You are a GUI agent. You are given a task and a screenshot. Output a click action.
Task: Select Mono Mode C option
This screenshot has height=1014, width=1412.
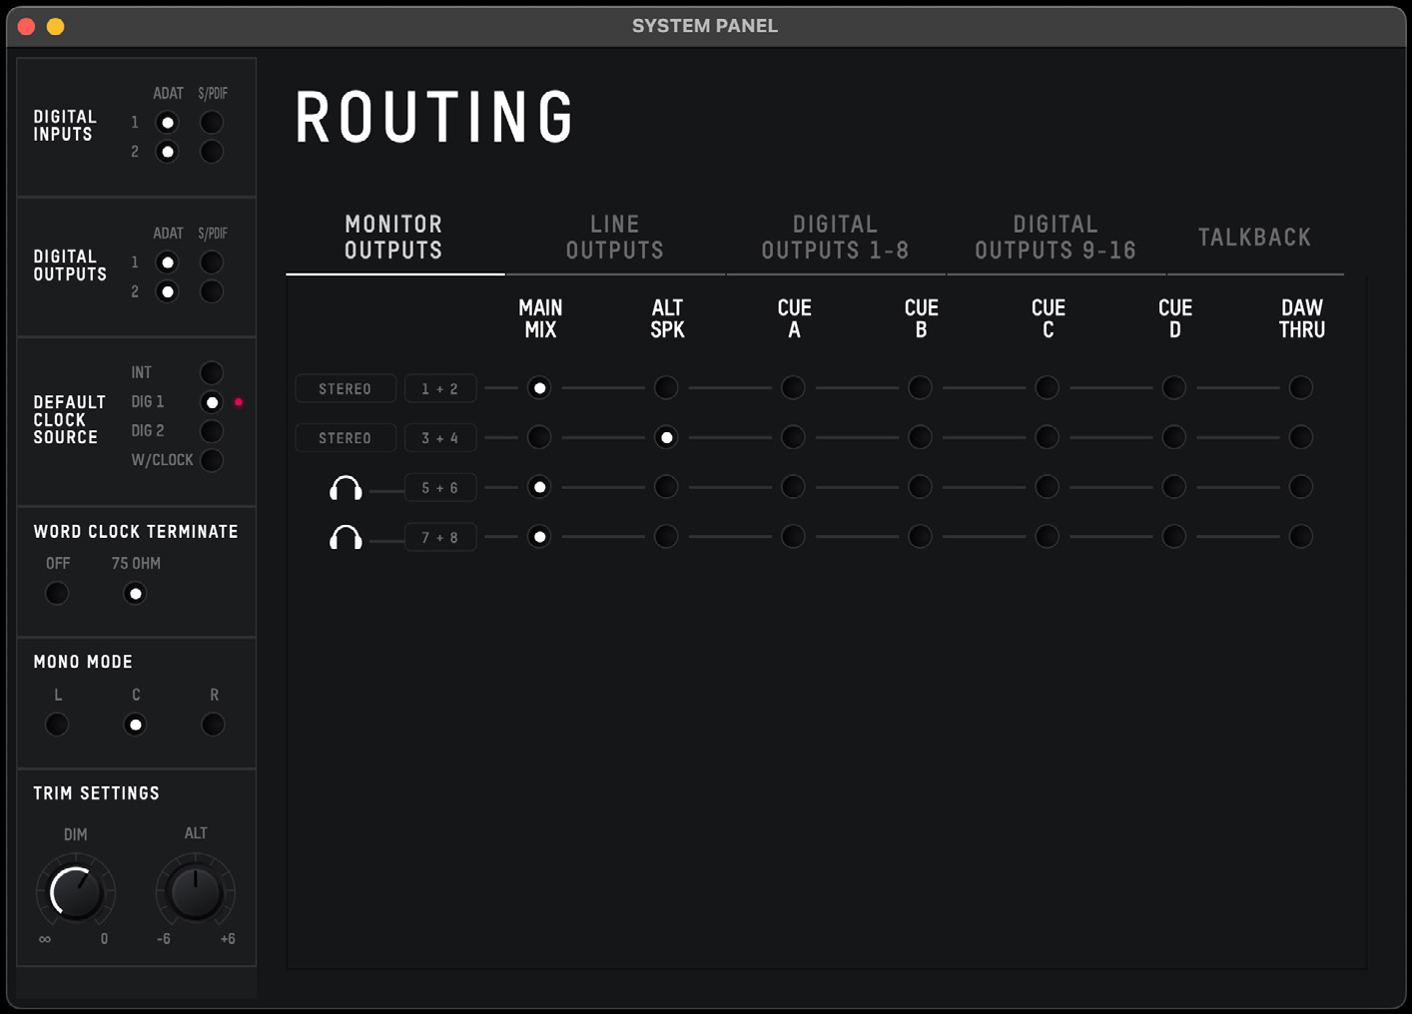click(x=135, y=725)
